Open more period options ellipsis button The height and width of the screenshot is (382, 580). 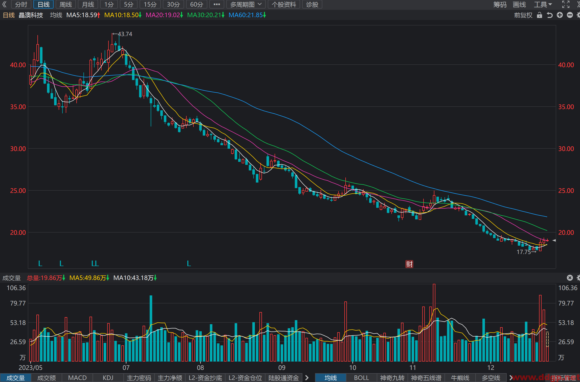[x=217, y=4]
